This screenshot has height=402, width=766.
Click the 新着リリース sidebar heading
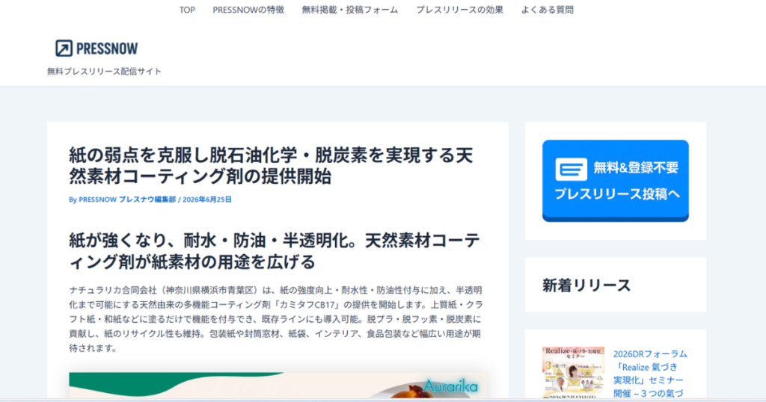[x=586, y=285]
